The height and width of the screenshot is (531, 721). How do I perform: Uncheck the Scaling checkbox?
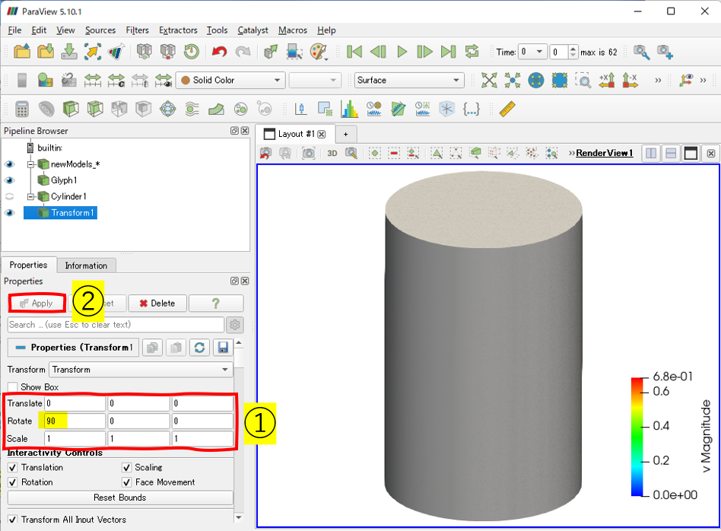(127, 467)
